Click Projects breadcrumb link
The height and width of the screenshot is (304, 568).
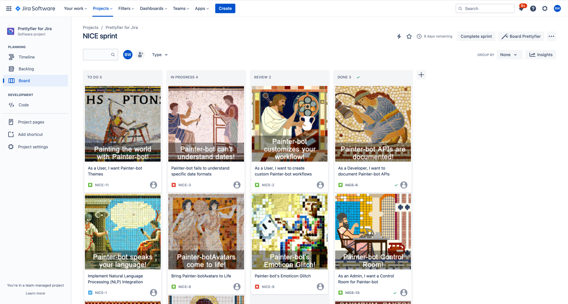pos(91,27)
